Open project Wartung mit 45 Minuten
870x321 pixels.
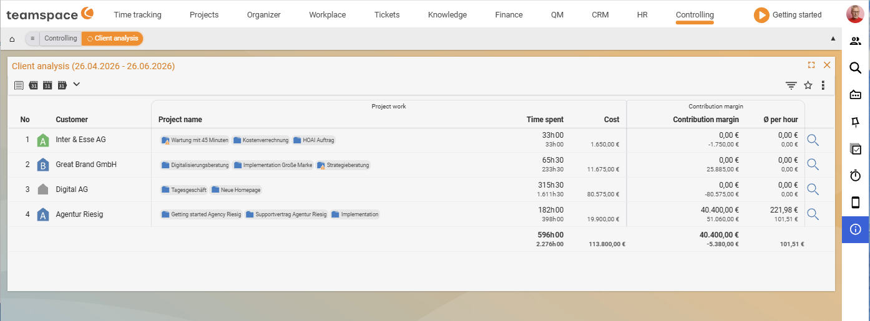pyautogui.click(x=195, y=140)
